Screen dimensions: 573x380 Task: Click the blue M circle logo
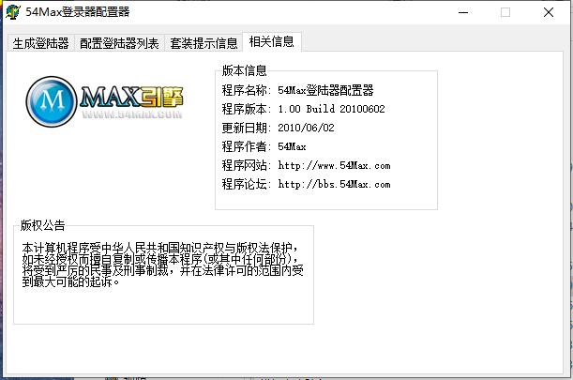(52, 101)
